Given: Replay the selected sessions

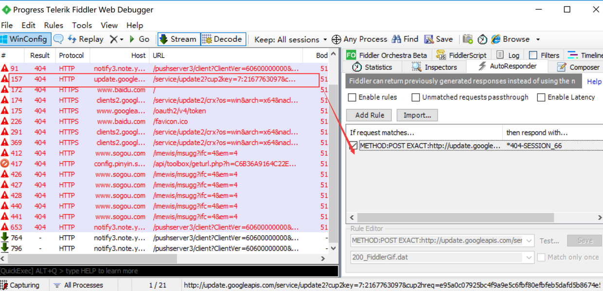Looking at the screenshot, I should coord(86,39).
